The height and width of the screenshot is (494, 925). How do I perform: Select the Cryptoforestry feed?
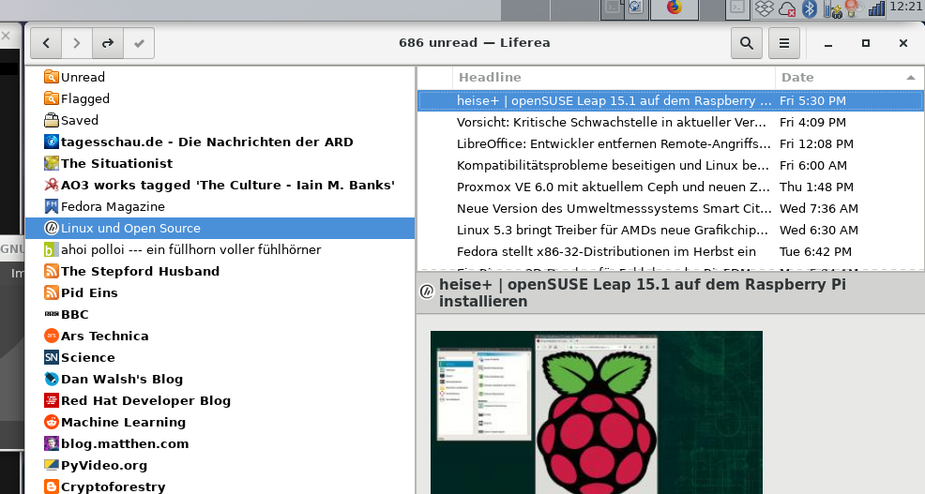point(220,487)
